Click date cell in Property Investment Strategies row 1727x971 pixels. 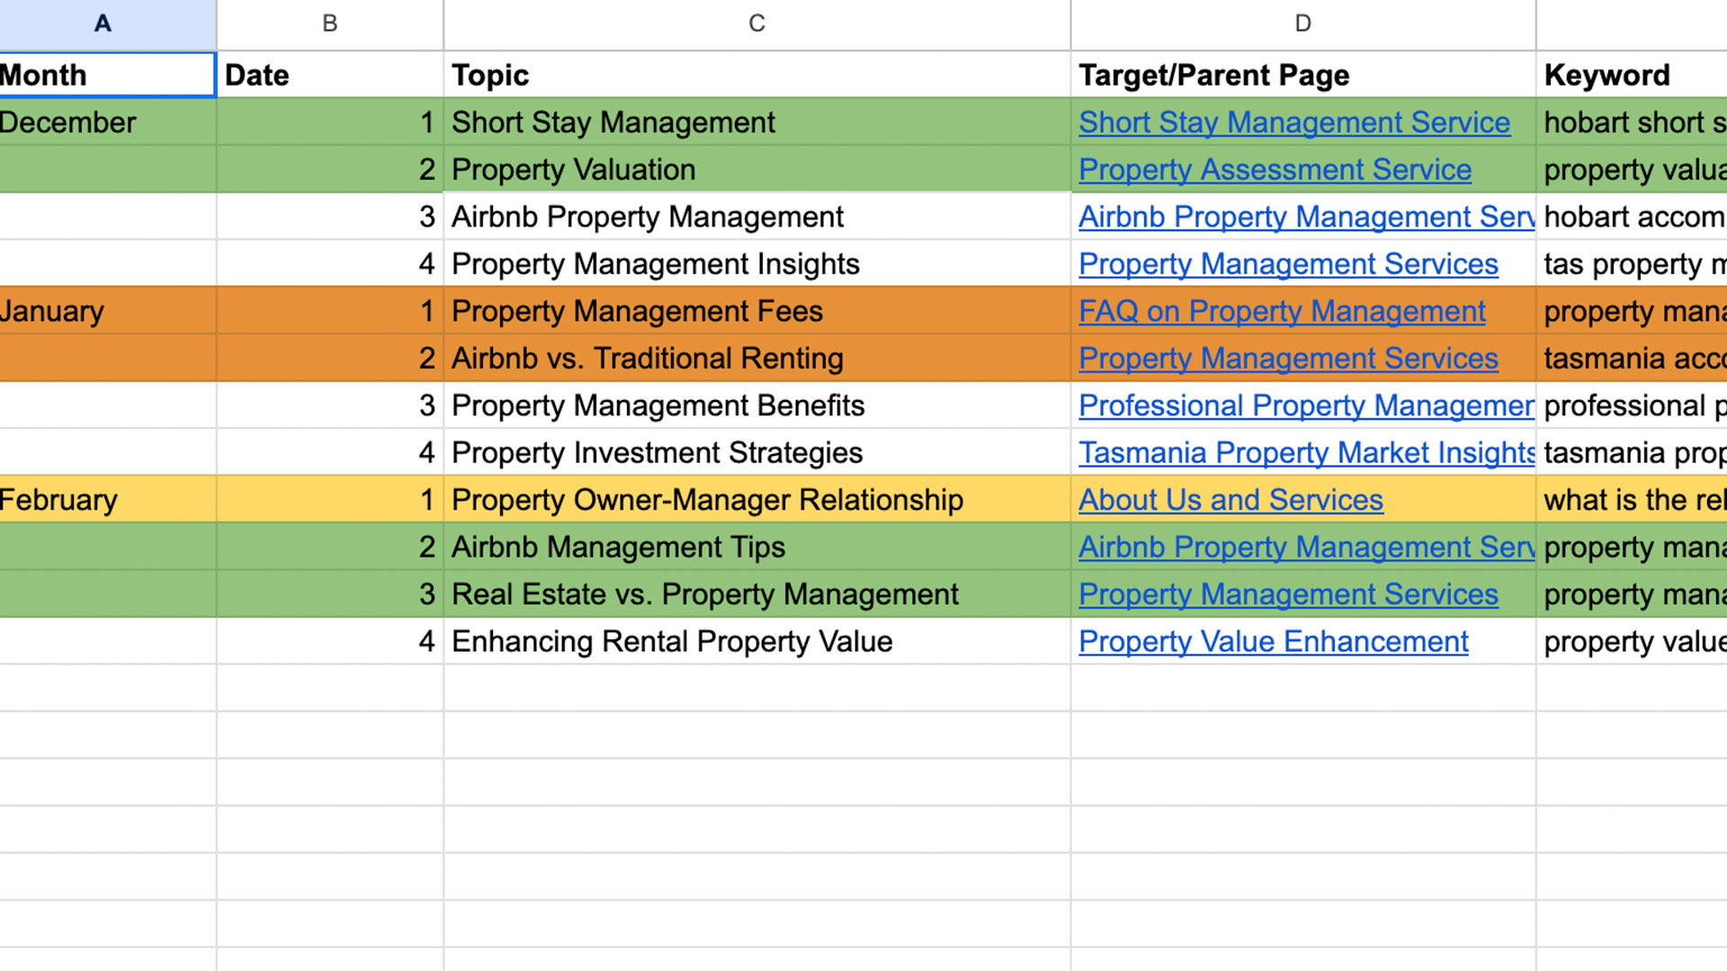click(330, 453)
